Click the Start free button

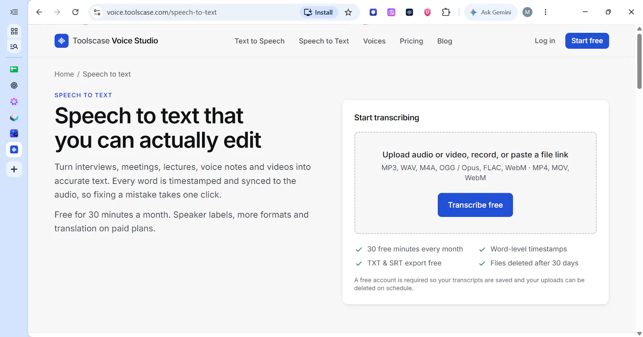(x=587, y=41)
